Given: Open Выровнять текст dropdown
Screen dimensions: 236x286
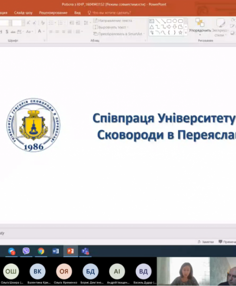Looking at the screenshot, I should coord(111,27).
